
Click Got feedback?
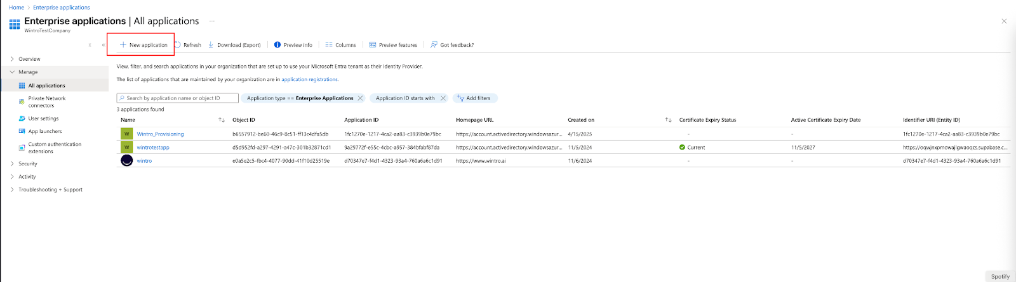452,45
